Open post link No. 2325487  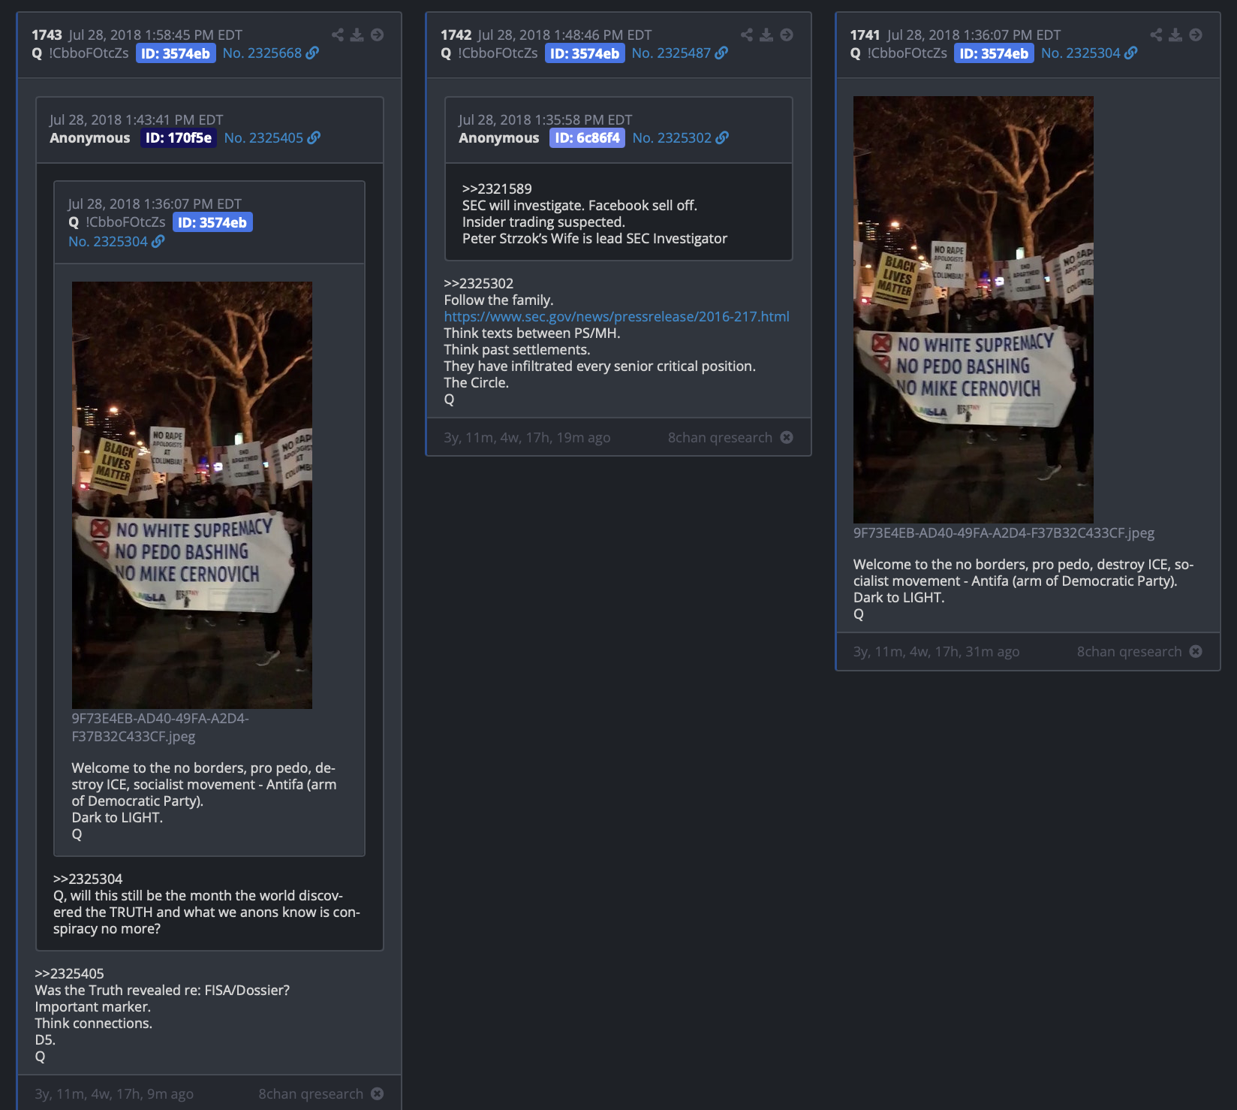click(x=671, y=53)
